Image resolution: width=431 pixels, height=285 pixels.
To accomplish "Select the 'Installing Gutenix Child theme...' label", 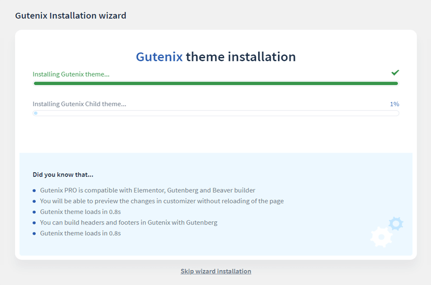I will tap(79, 104).
